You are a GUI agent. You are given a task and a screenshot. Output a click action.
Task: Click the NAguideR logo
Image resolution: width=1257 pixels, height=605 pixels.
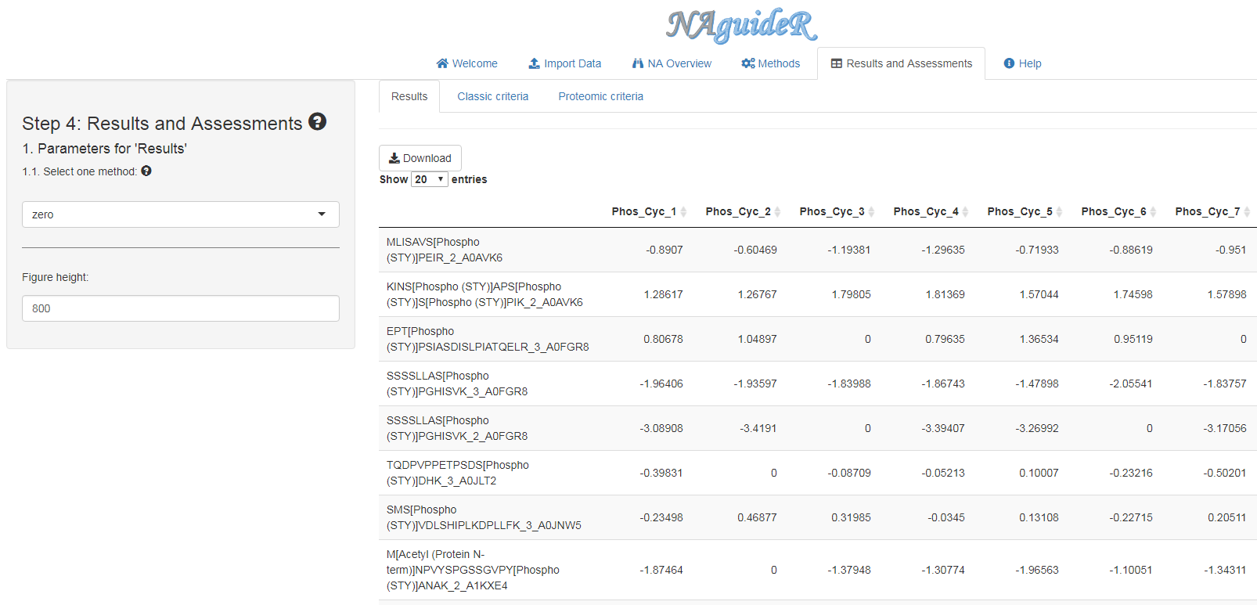pos(741,25)
